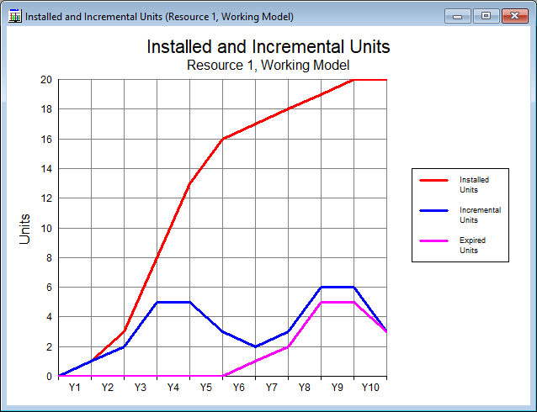
Task: Click the value 12 on the vertical axis
Action: 46,198
